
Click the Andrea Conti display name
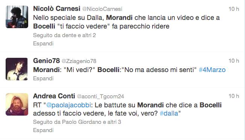tap(54, 96)
